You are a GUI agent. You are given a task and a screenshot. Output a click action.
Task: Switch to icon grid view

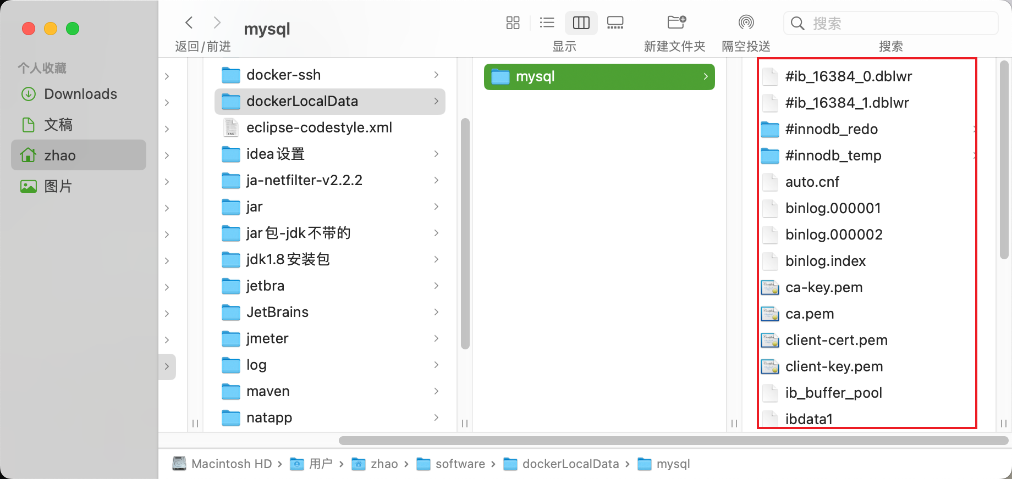click(x=513, y=23)
